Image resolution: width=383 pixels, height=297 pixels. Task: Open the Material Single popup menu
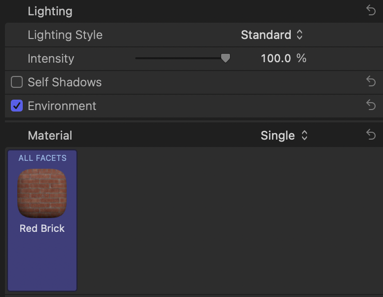pos(284,135)
